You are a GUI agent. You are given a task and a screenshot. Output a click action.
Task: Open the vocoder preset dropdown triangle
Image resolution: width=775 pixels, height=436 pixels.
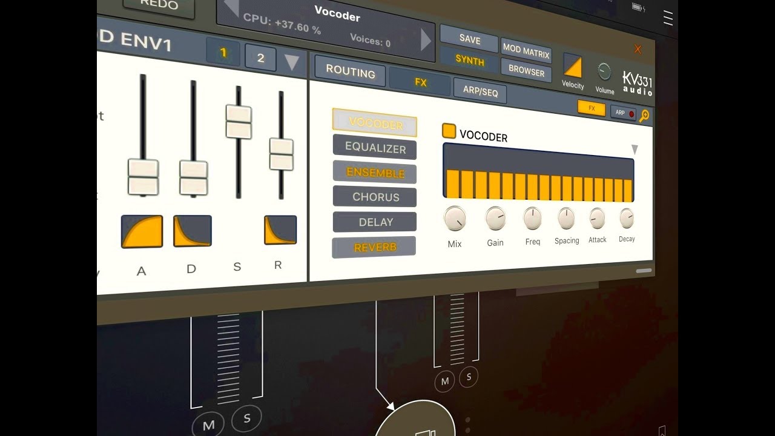[635, 150]
